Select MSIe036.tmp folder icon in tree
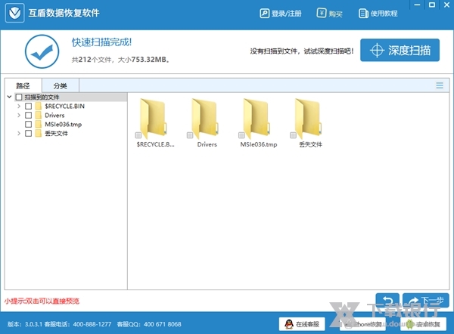This screenshot has width=454, height=334. [39, 125]
